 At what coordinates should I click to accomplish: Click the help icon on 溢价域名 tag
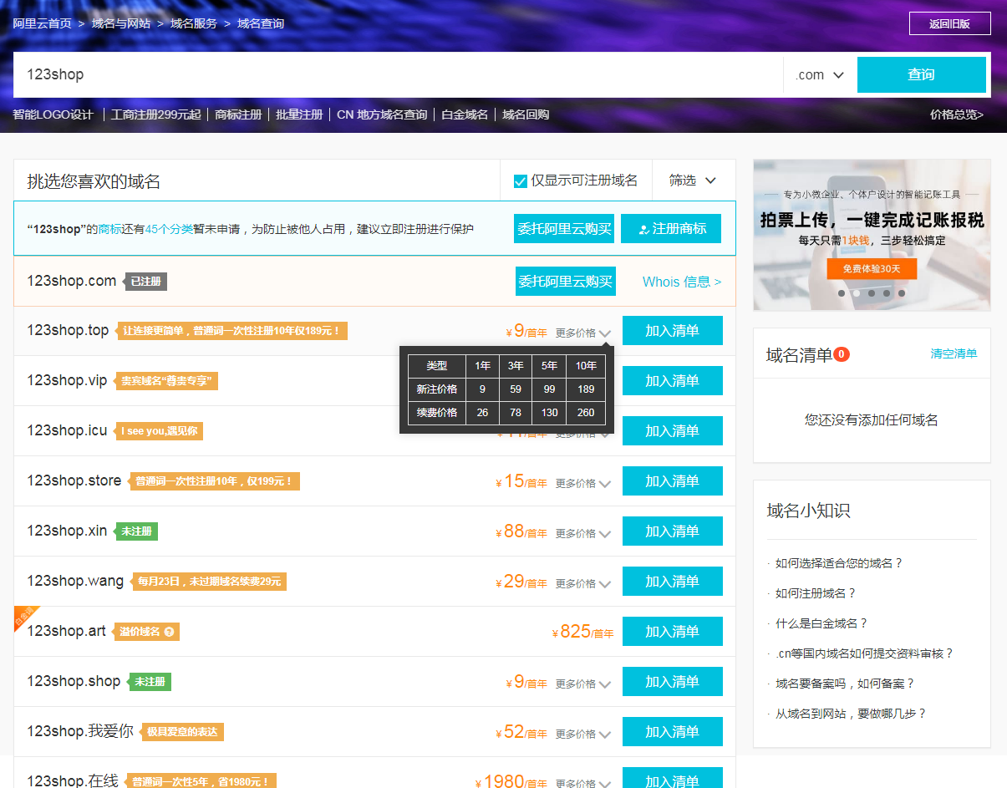170,632
